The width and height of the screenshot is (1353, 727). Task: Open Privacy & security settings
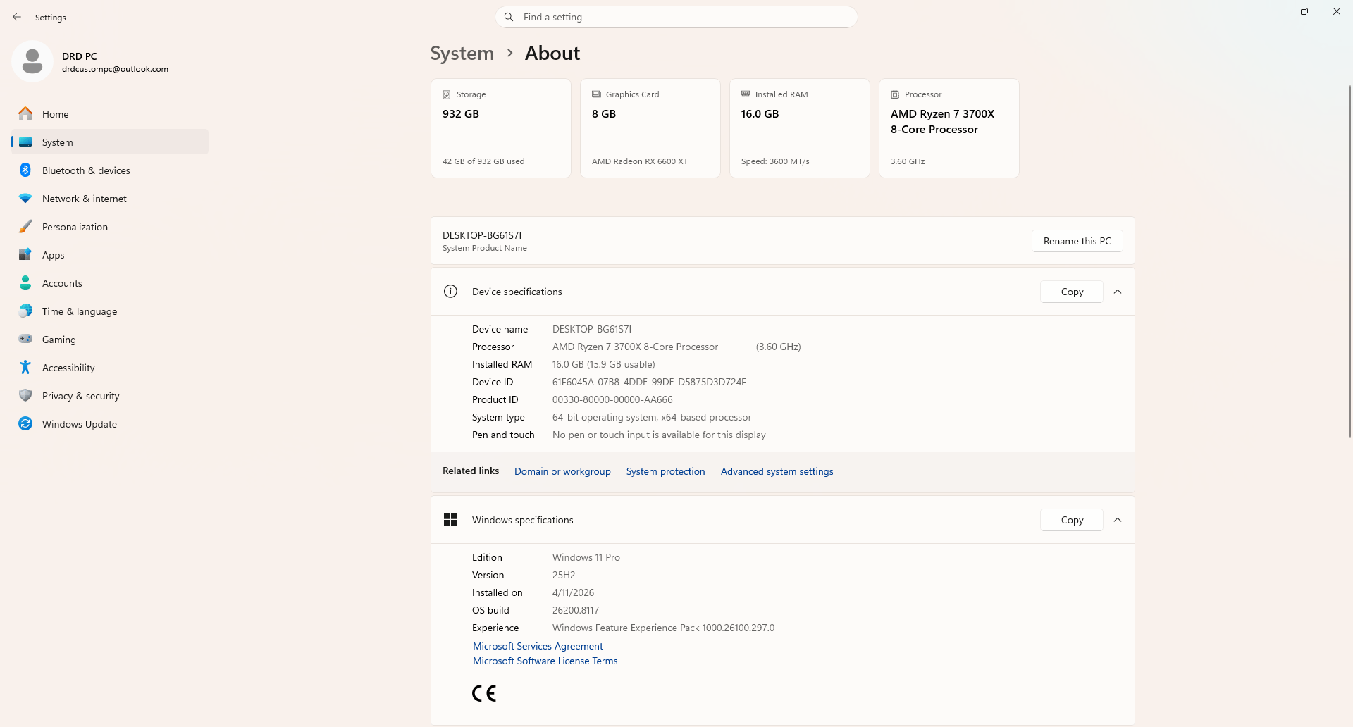110,395
